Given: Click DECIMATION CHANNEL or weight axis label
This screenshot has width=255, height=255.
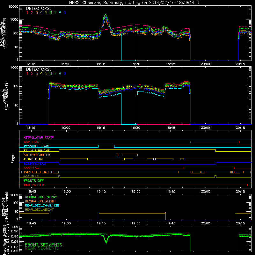Looking at the screenshot, I should [x=4, y=207].
